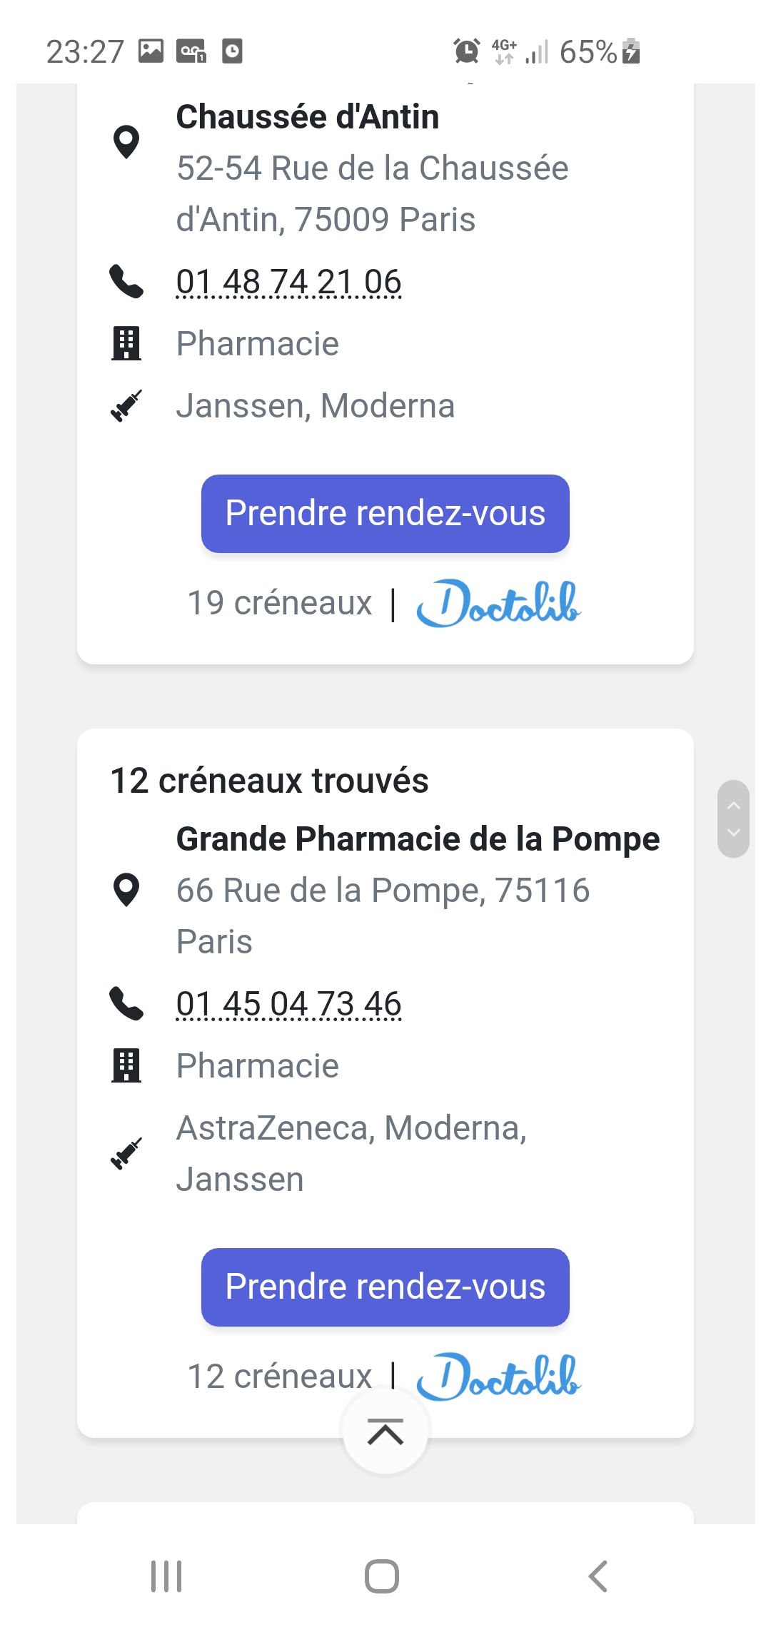This screenshot has width=771, height=1627.
Task: Select the Grande Pharmacie de la Pompe title
Action: 418,839
